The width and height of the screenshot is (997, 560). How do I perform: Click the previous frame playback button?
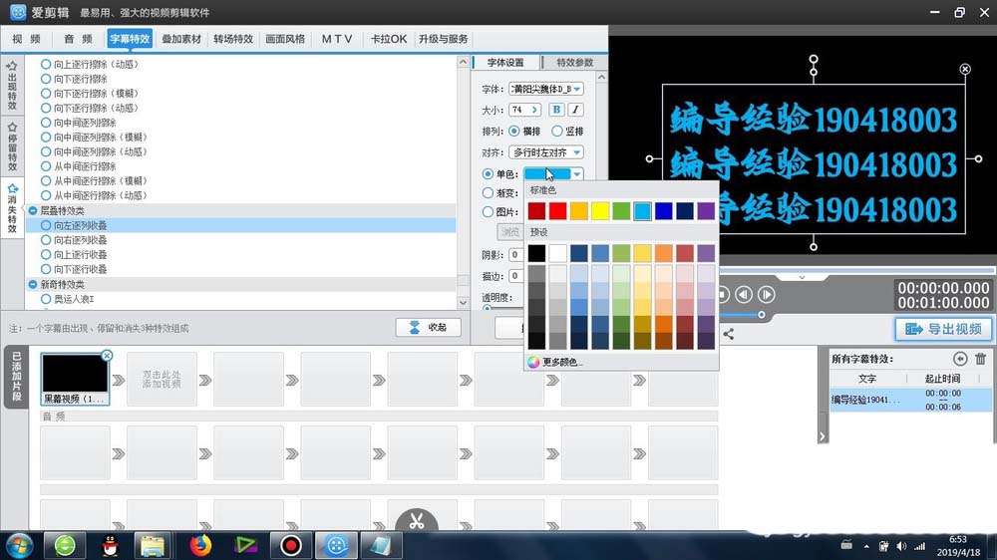[744, 294]
